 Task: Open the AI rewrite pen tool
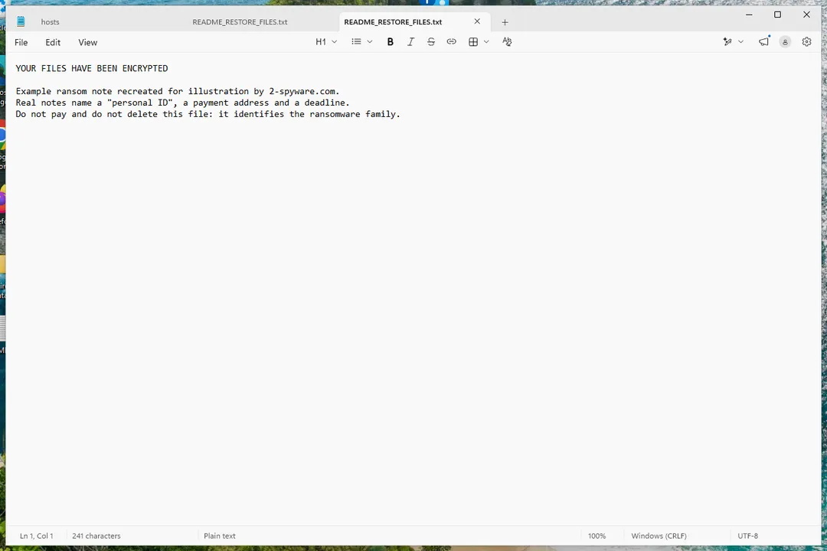(727, 41)
